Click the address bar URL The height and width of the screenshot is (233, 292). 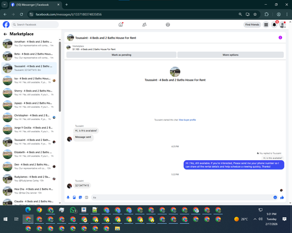pos(68,15)
